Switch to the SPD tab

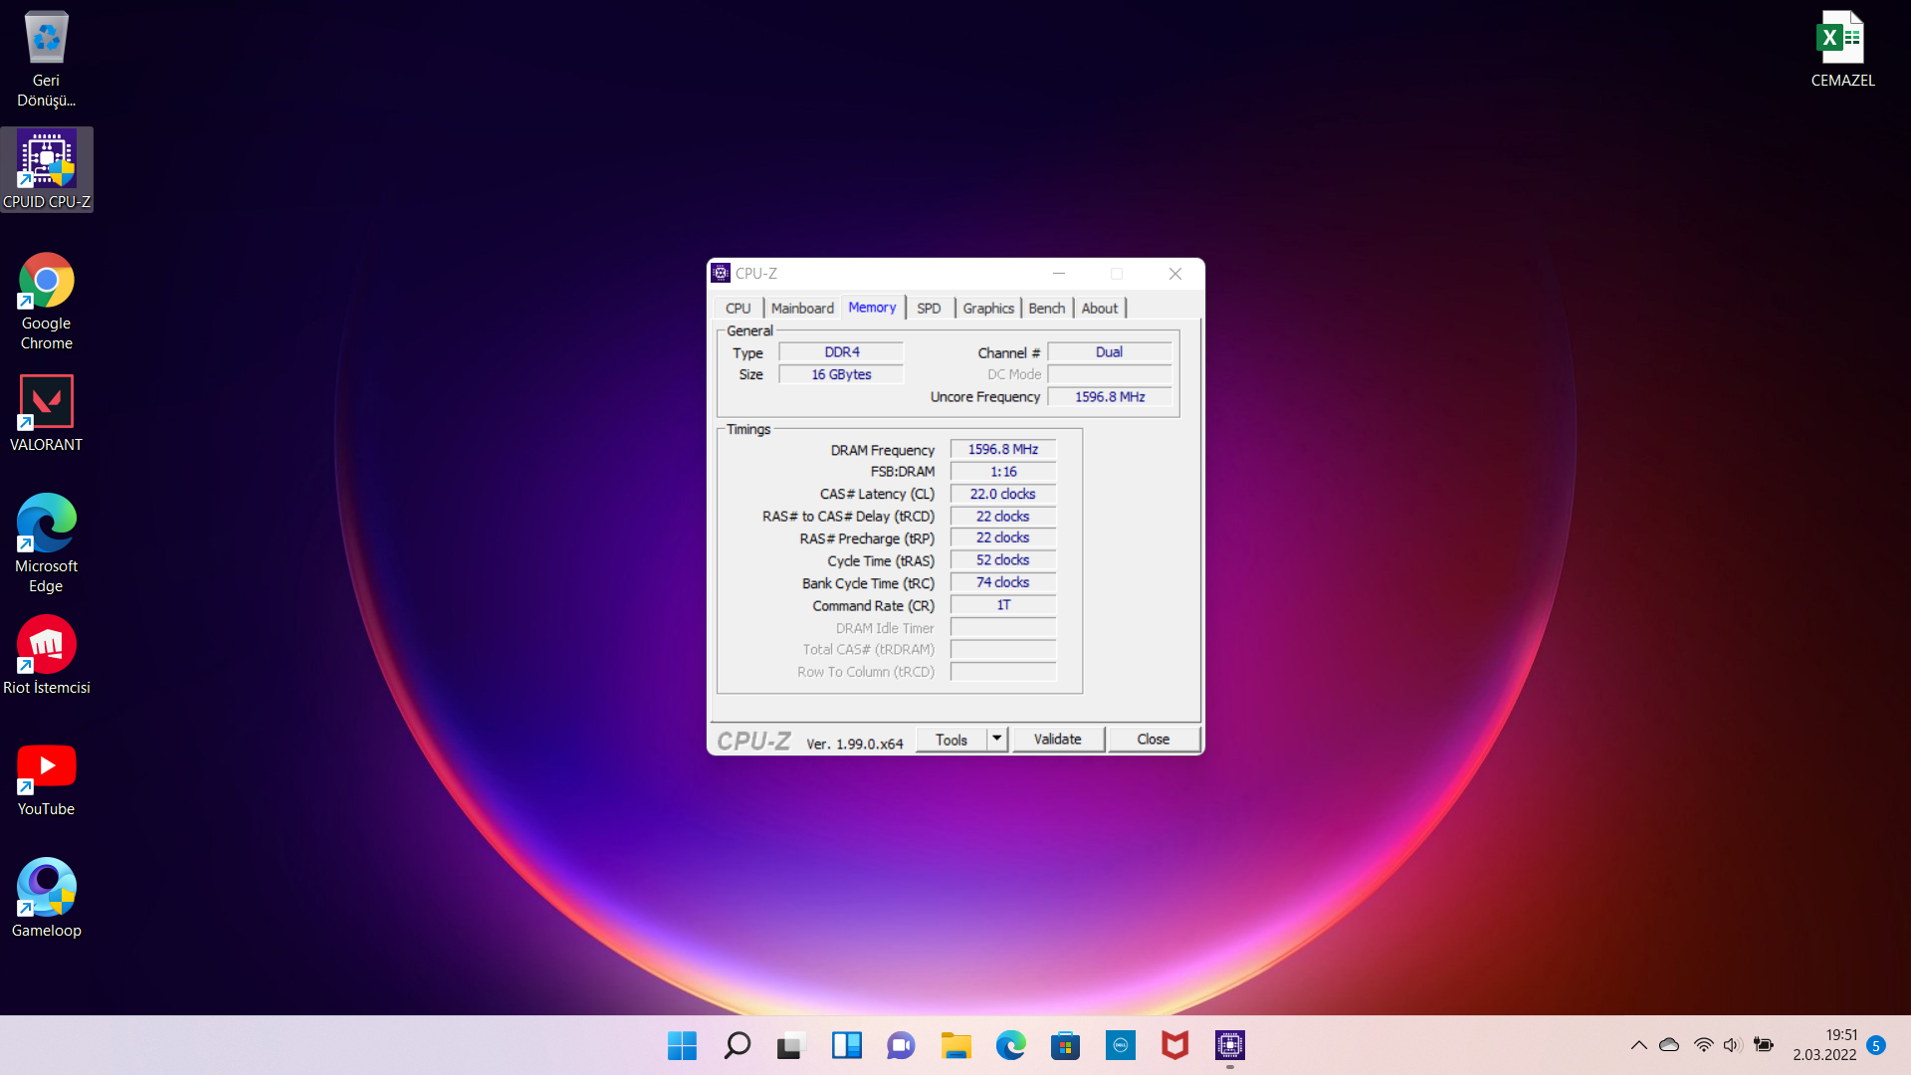point(929,309)
